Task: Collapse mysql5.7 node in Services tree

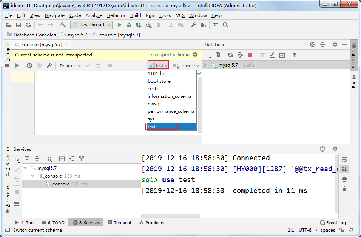Action: 25,168
